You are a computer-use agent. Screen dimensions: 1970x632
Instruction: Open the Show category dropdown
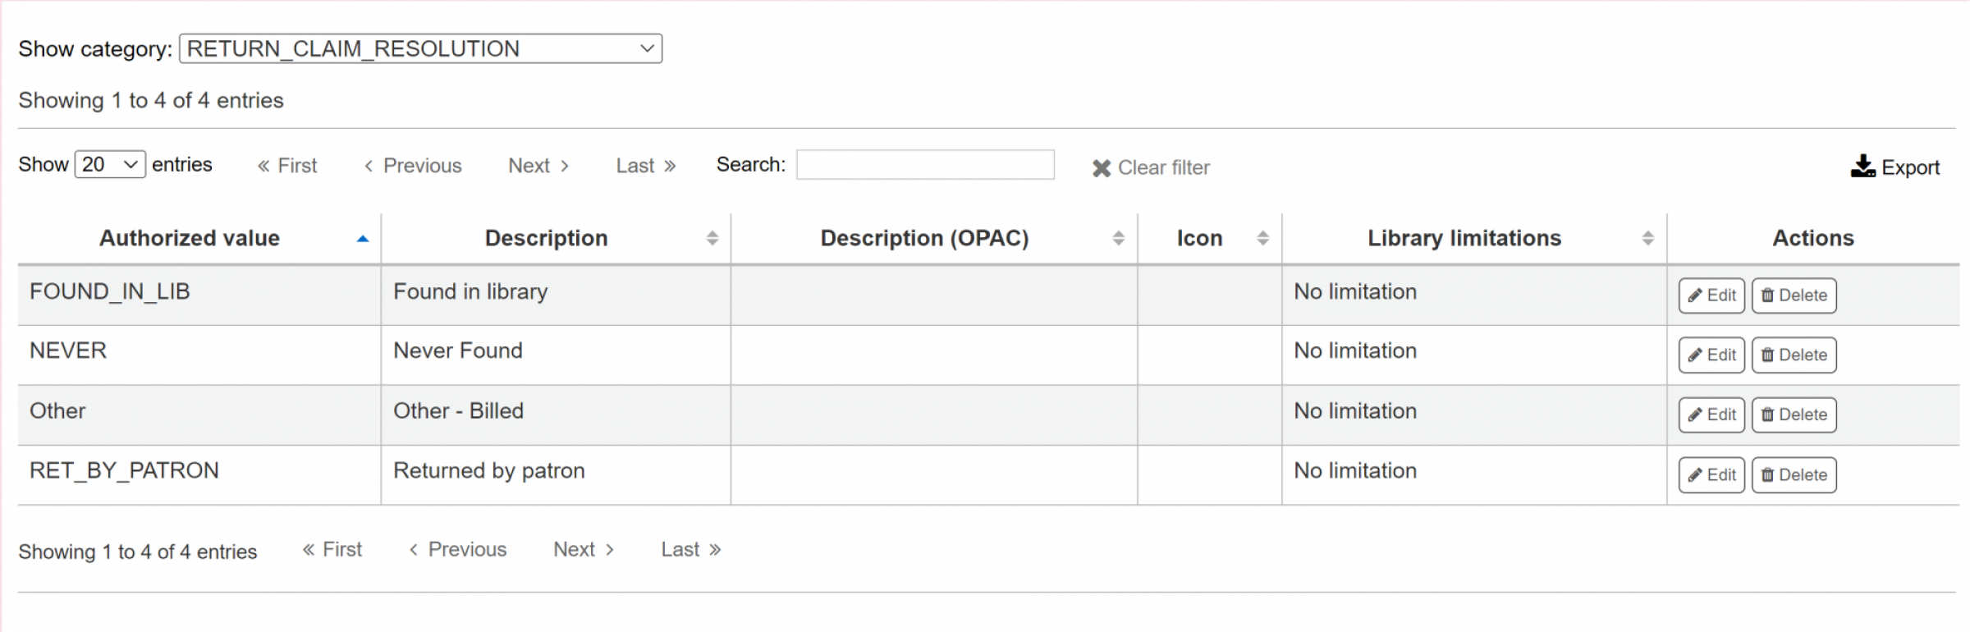coord(420,48)
